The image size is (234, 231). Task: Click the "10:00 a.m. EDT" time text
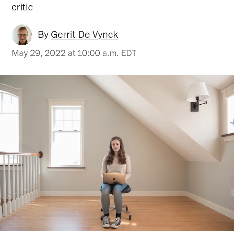[x=107, y=53]
